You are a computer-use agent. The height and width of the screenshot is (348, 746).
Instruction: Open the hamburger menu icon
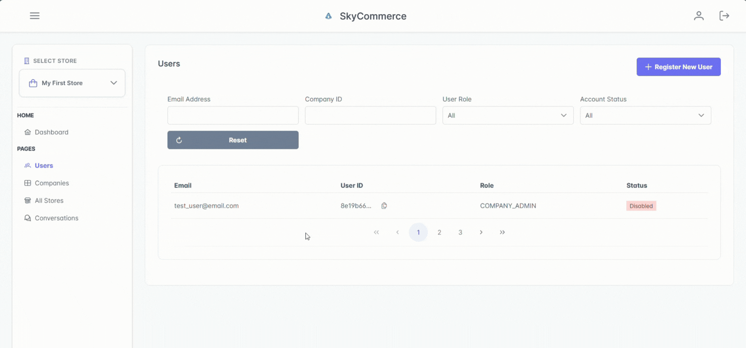(x=35, y=16)
